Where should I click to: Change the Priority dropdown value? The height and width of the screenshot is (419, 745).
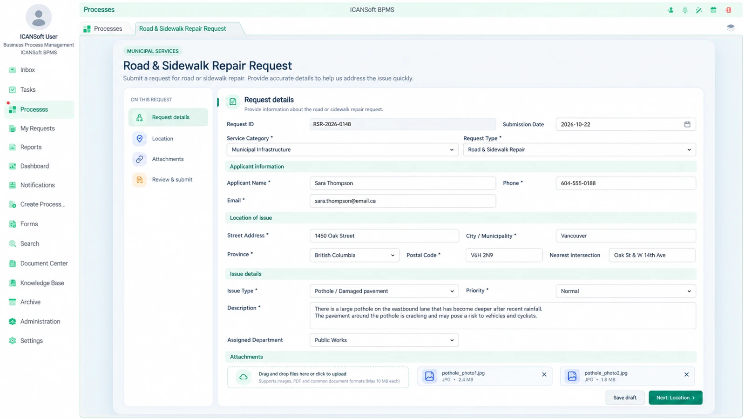(x=626, y=291)
